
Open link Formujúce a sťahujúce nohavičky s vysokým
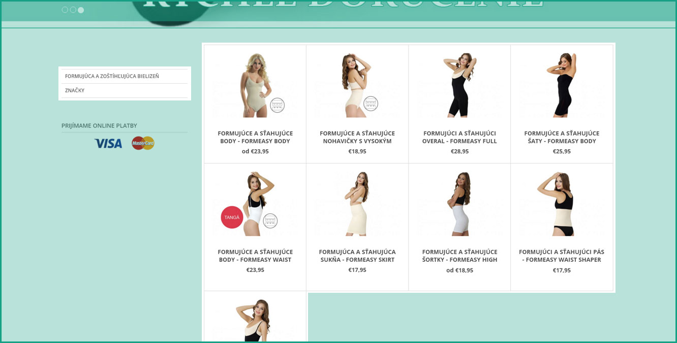pos(357,137)
